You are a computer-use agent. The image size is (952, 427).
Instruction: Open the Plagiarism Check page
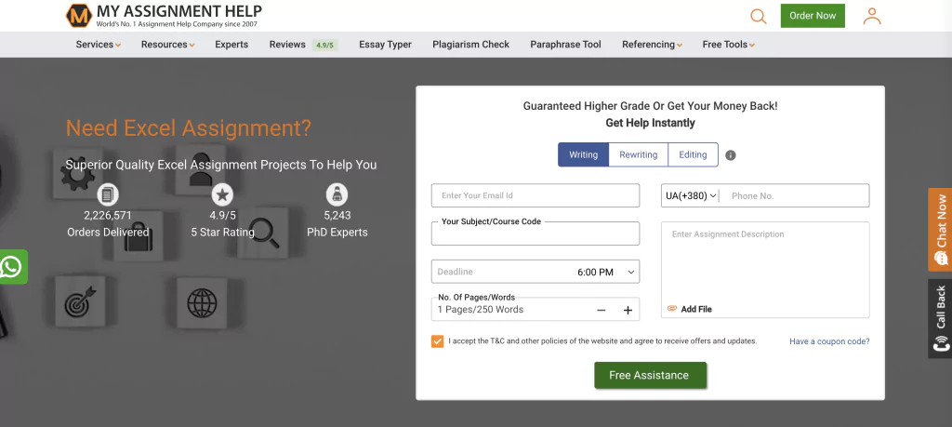(x=470, y=45)
